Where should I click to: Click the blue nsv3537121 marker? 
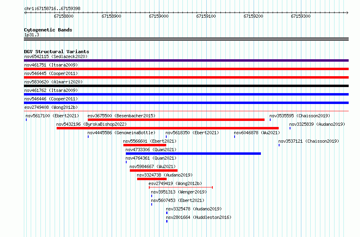click(x=279, y=145)
